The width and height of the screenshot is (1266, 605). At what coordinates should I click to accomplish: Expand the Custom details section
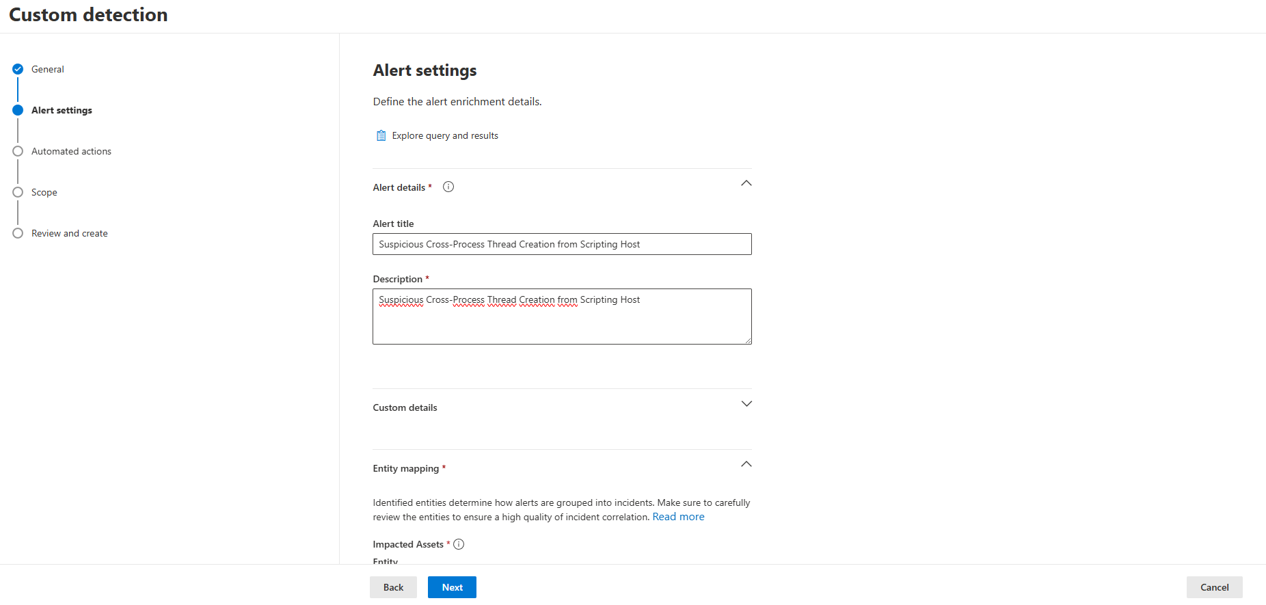tap(746, 404)
